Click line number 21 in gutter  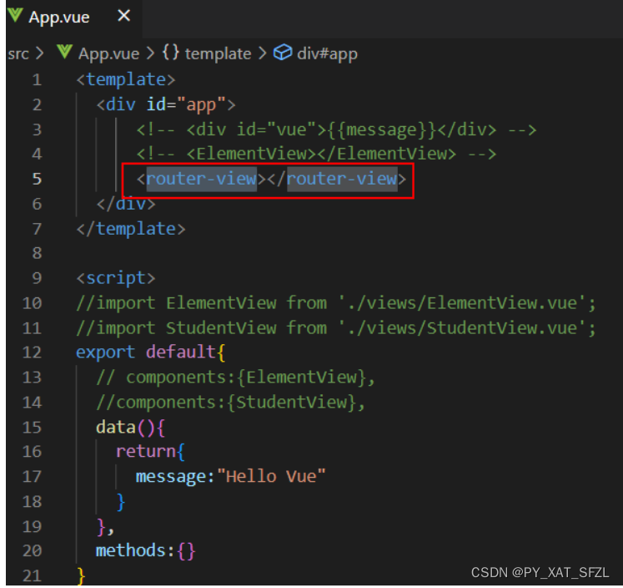[33, 575]
